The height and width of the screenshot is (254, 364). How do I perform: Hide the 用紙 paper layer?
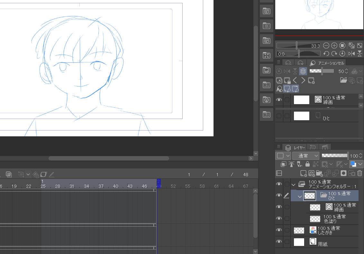(x=279, y=242)
